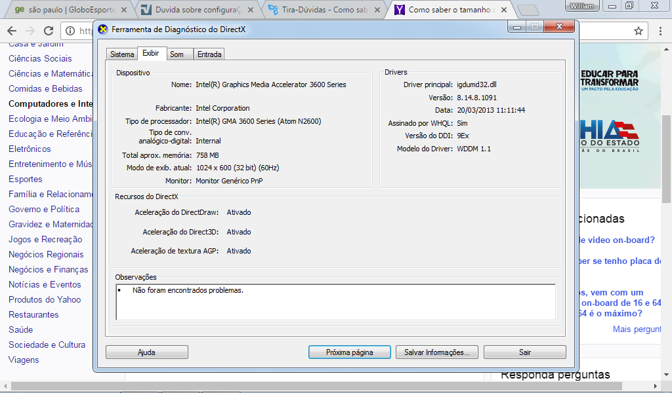Switch to the Duvida sobre configuração browser tab

tap(197, 10)
